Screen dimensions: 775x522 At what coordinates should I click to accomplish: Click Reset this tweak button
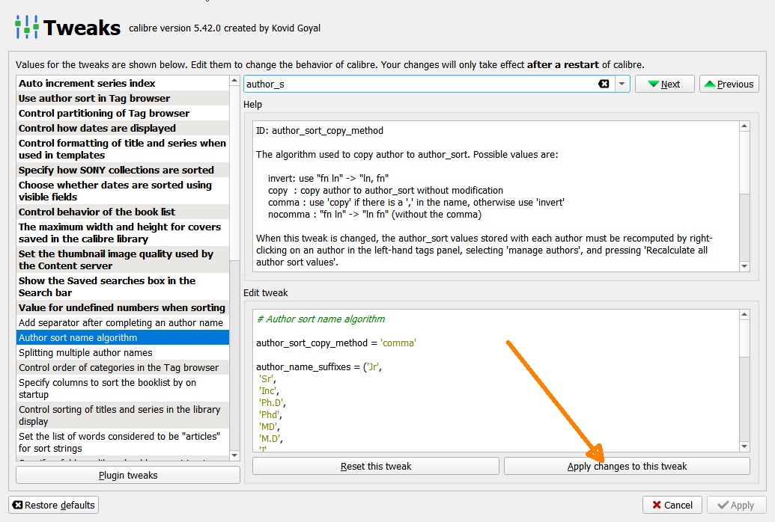pos(376,466)
